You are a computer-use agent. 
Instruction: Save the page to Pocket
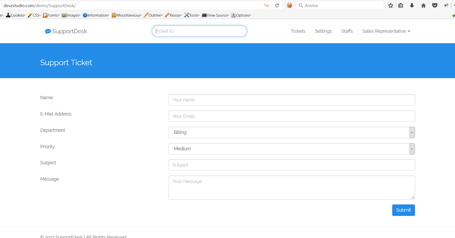[435, 6]
